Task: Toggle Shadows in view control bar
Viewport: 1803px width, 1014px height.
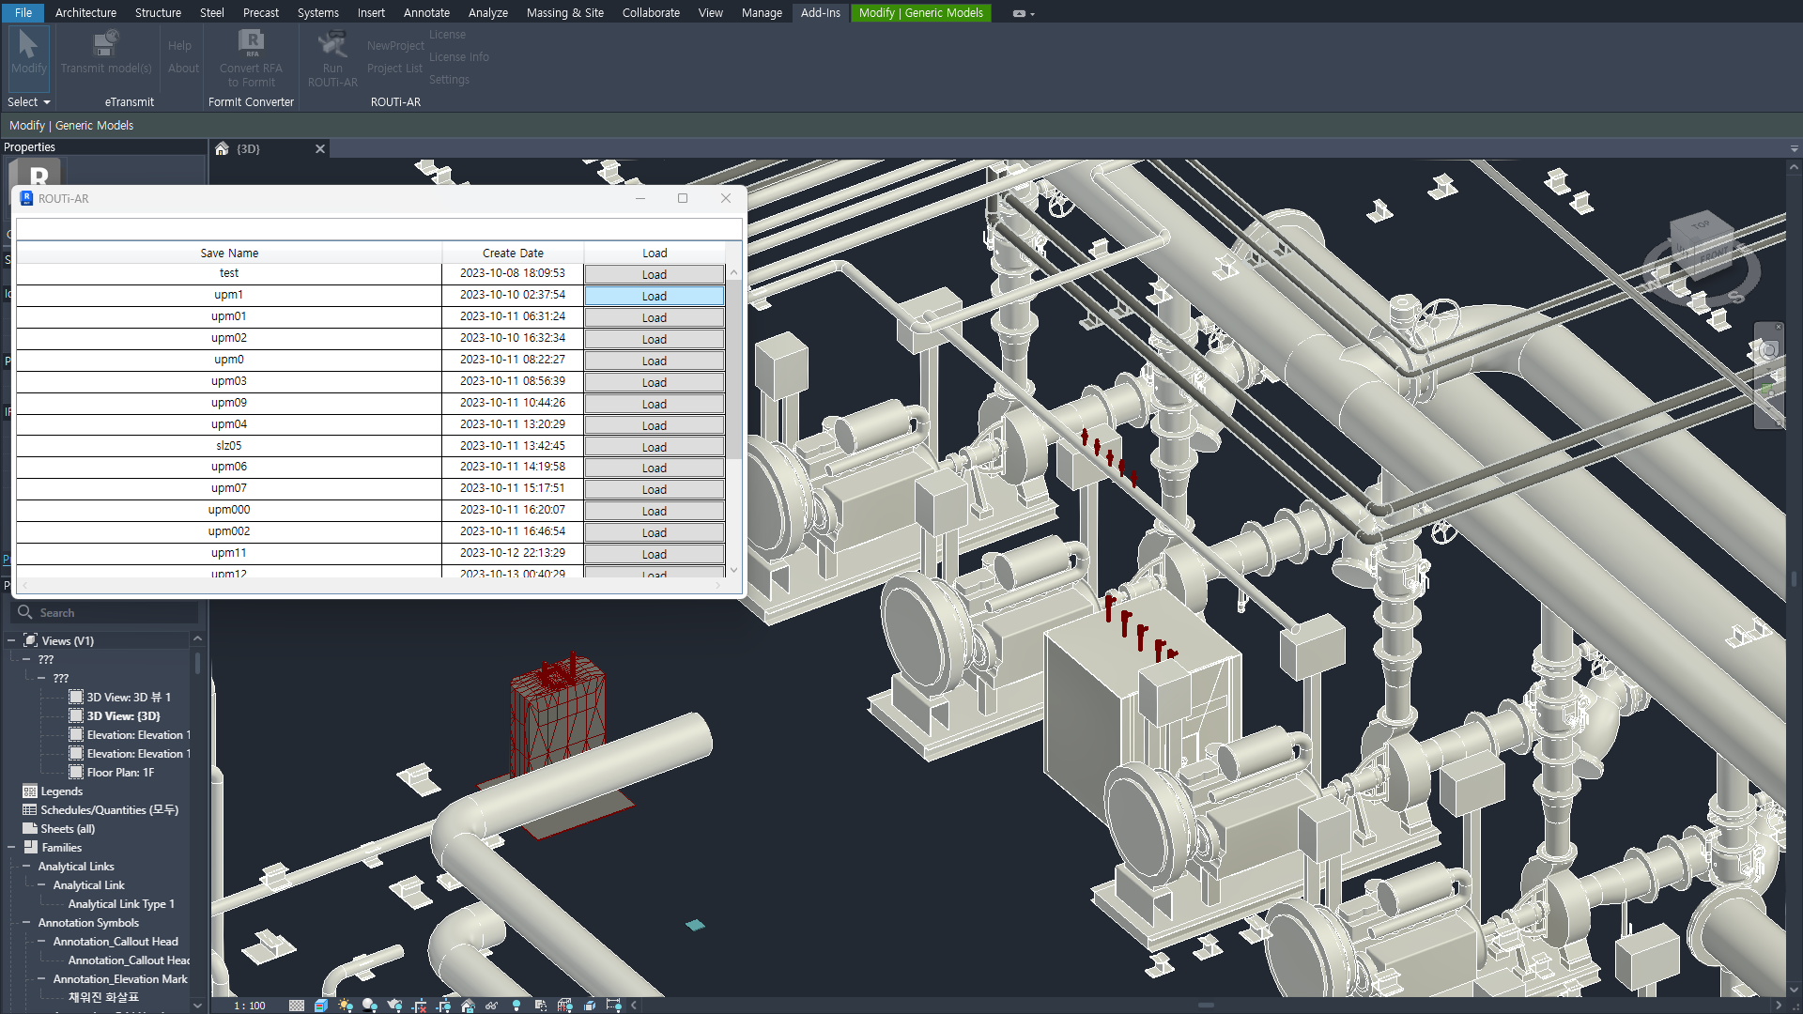Action: (x=369, y=1006)
